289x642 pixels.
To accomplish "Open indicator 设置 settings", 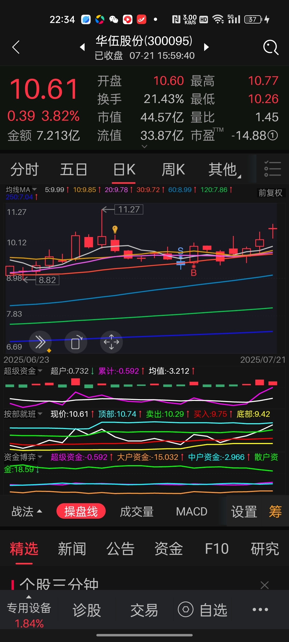I will (244, 511).
